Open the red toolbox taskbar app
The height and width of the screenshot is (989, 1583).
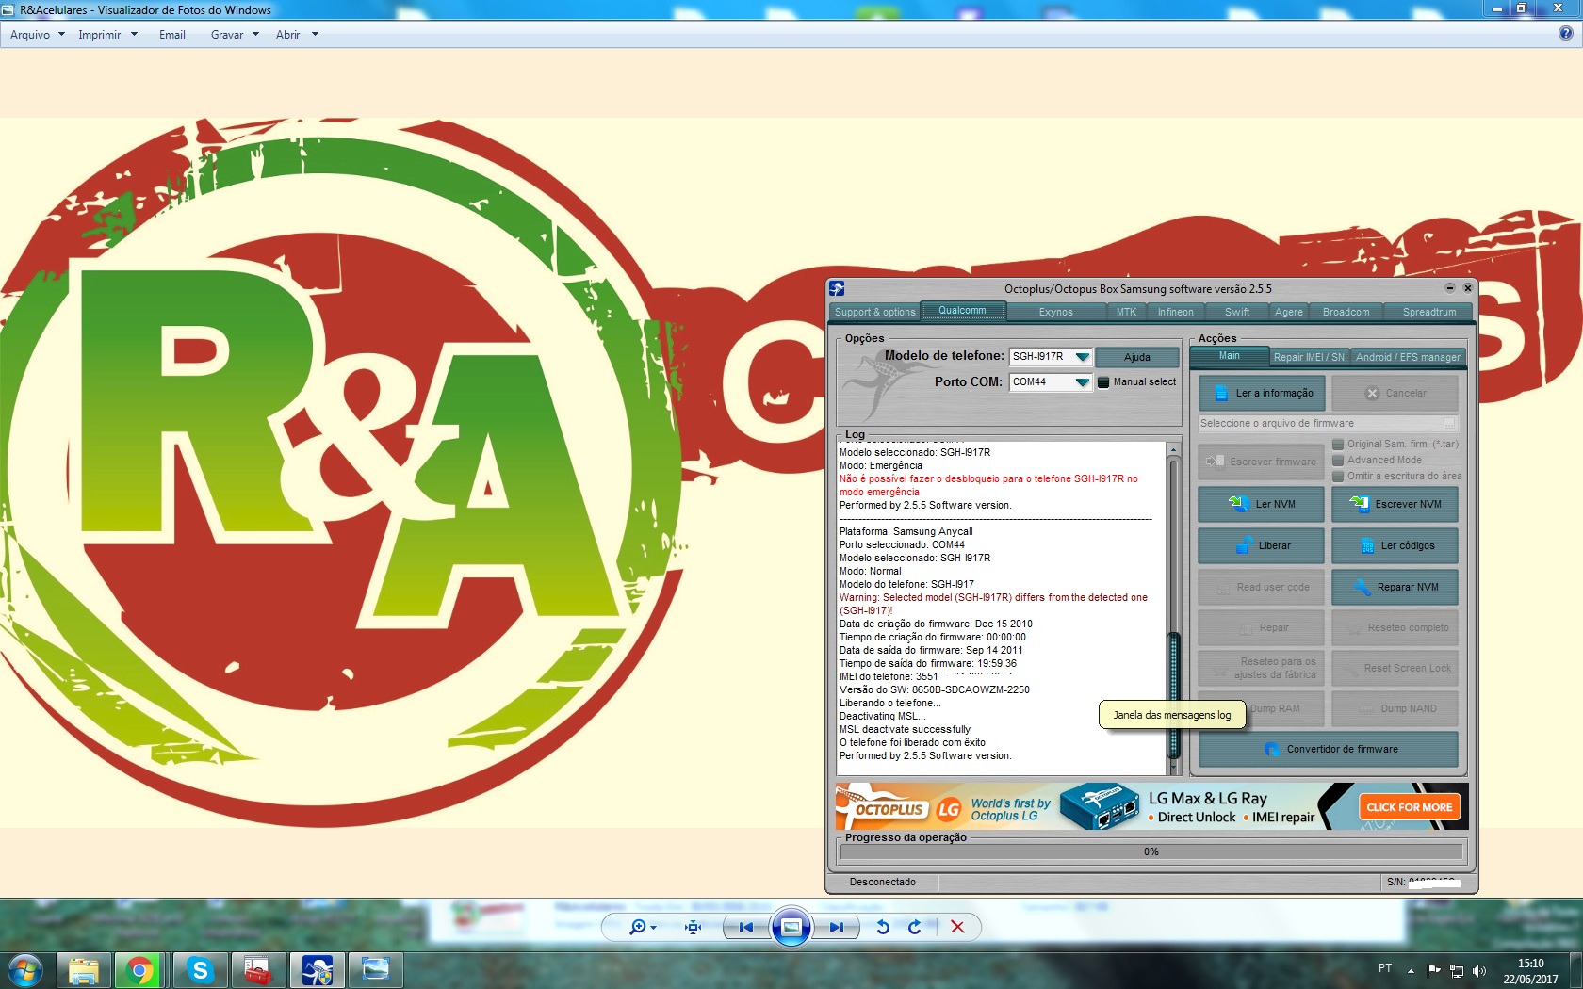click(x=258, y=970)
